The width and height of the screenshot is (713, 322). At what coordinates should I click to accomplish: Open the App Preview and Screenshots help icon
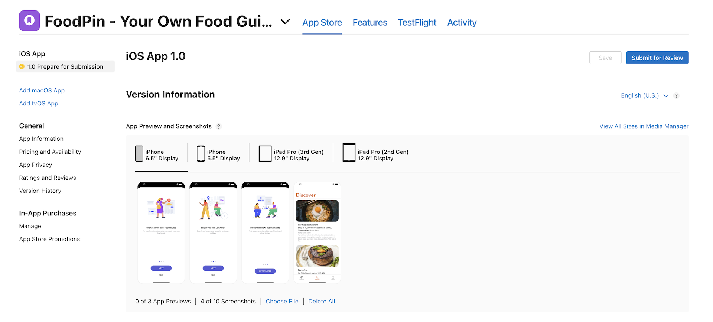(x=219, y=126)
